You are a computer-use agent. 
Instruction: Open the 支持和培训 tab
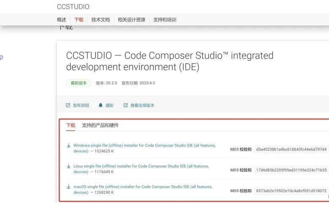click(x=165, y=20)
